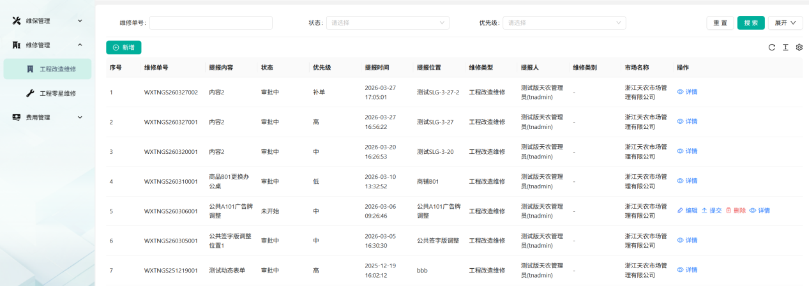Click 提交 upload icon in row 5

tap(704, 211)
